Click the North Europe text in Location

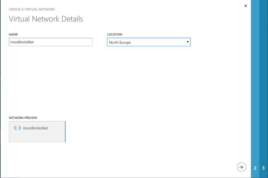click(x=120, y=43)
